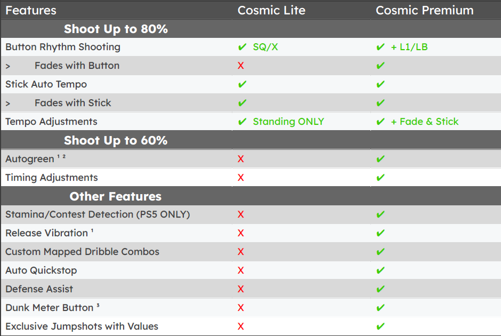Click Premium checkmark for Dunk Meter Button
Image resolution: width=501 pixels, height=336 pixels.
click(x=380, y=308)
